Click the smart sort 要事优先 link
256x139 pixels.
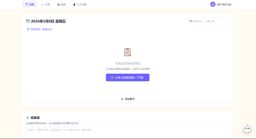[x=39, y=29]
